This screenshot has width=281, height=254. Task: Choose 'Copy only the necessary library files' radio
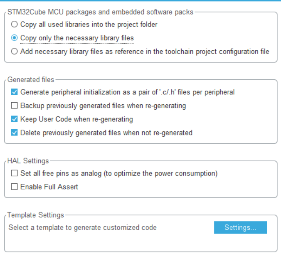pyautogui.click(x=15, y=38)
